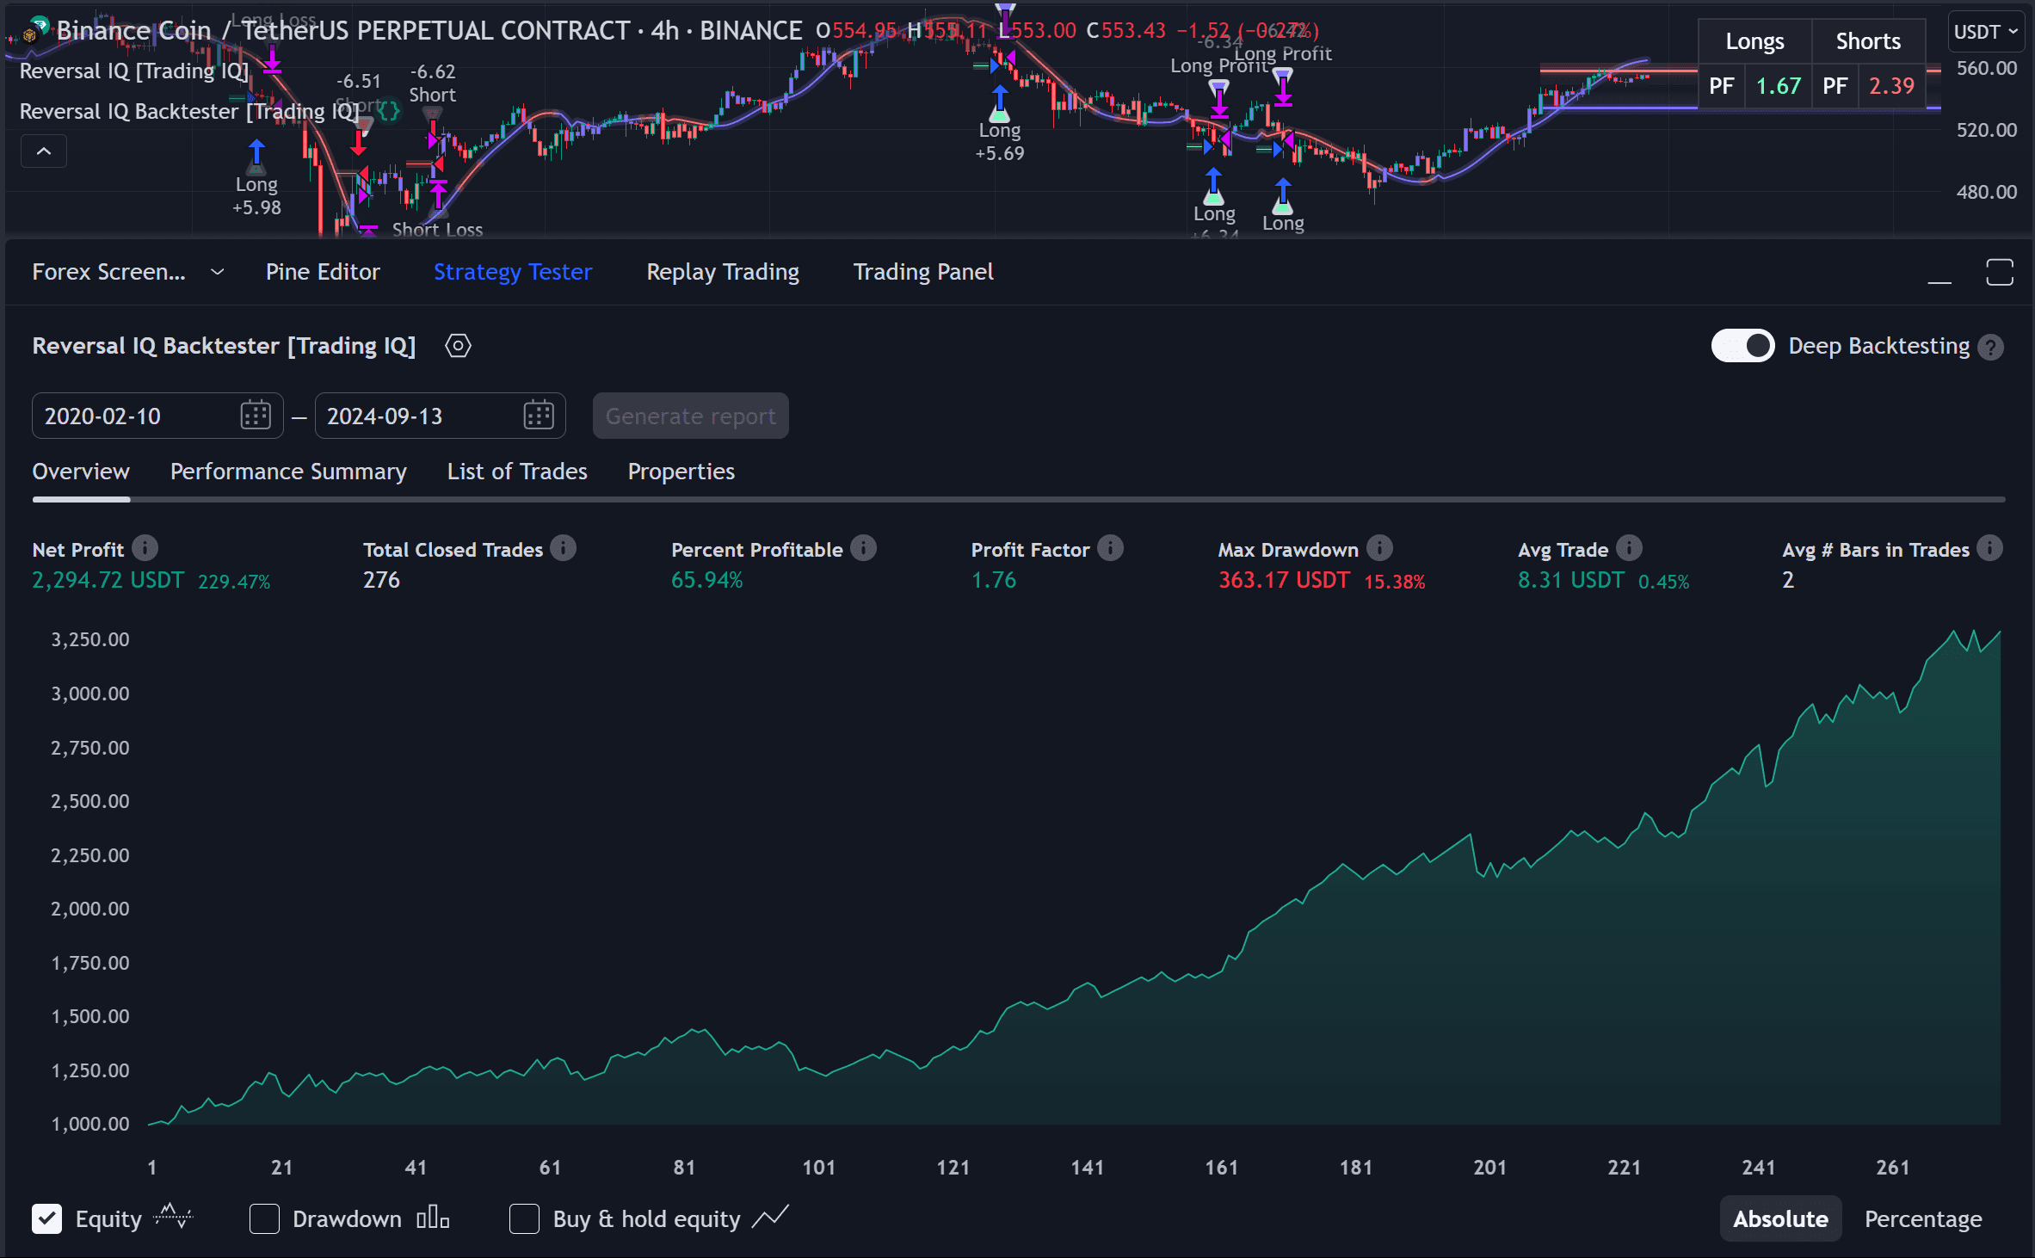Open the Replay Trading tab
Screen dimensions: 2035x1258
723,272
